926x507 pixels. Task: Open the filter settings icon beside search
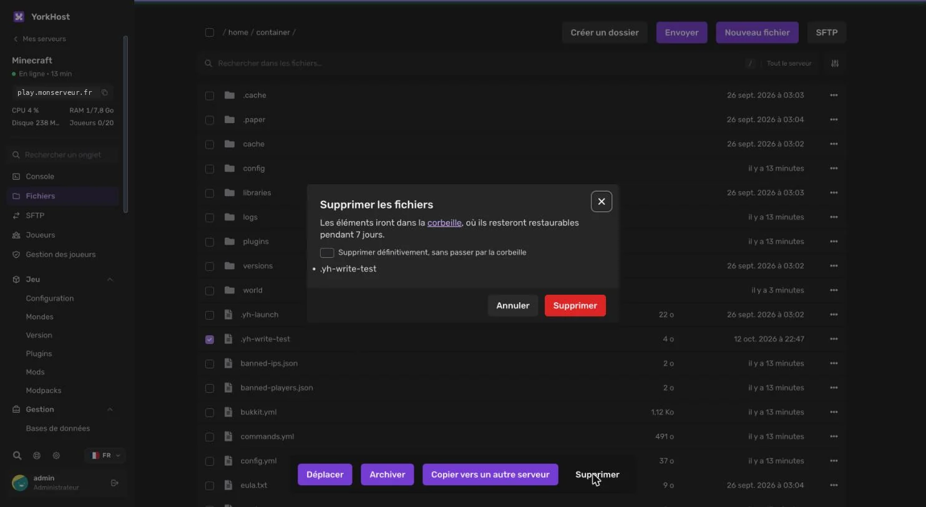pyautogui.click(x=835, y=63)
